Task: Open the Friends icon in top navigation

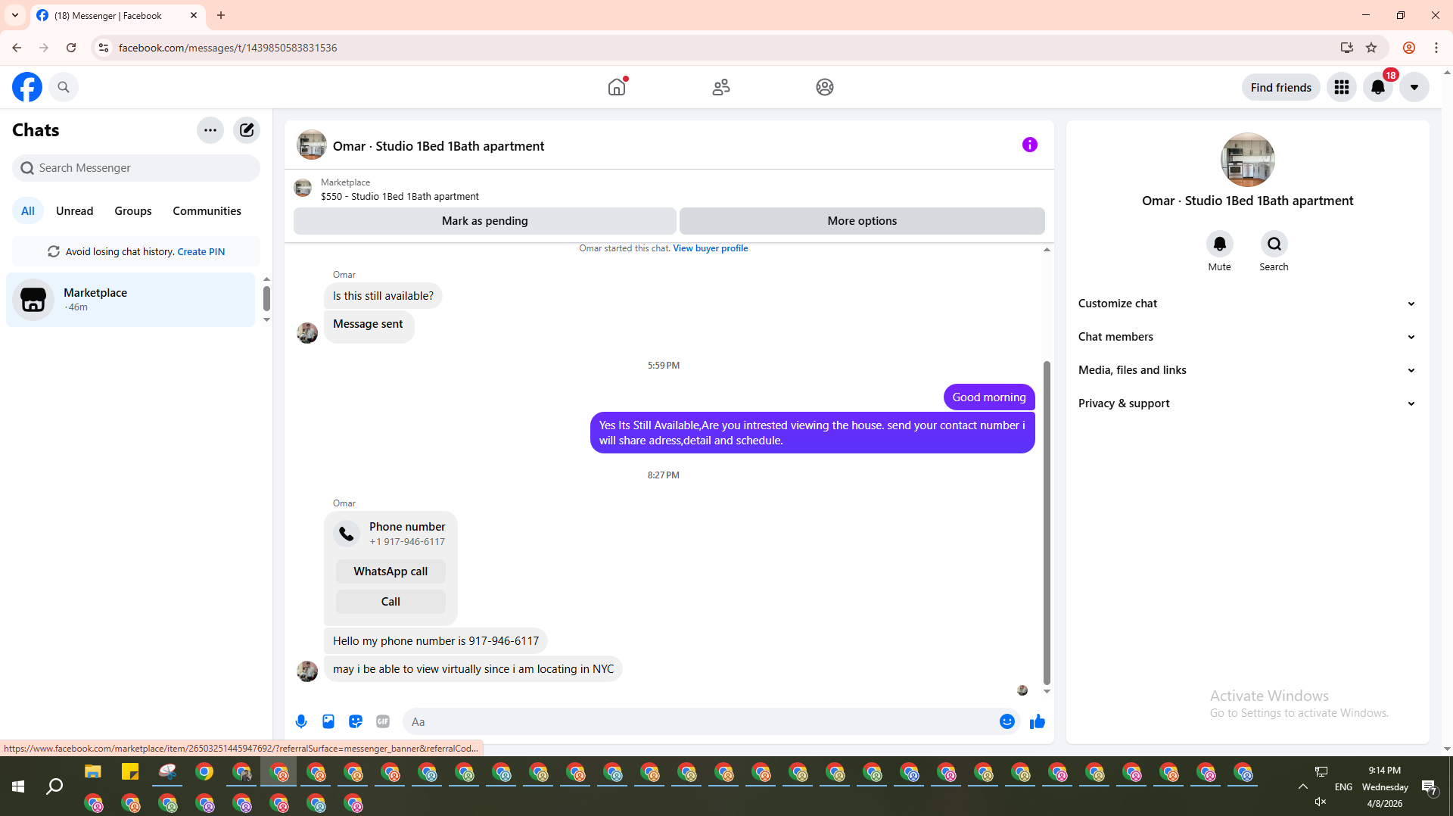Action: click(721, 87)
